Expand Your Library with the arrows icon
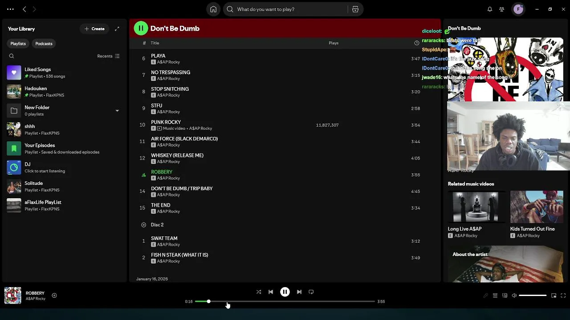 pos(117,29)
